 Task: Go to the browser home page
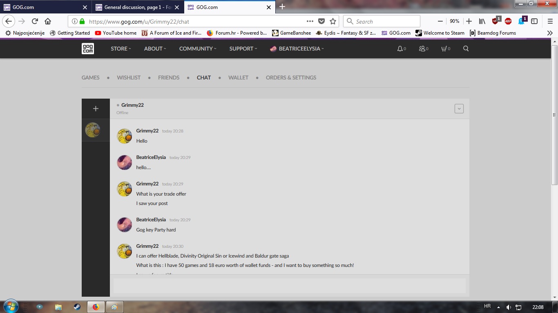[x=48, y=21]
